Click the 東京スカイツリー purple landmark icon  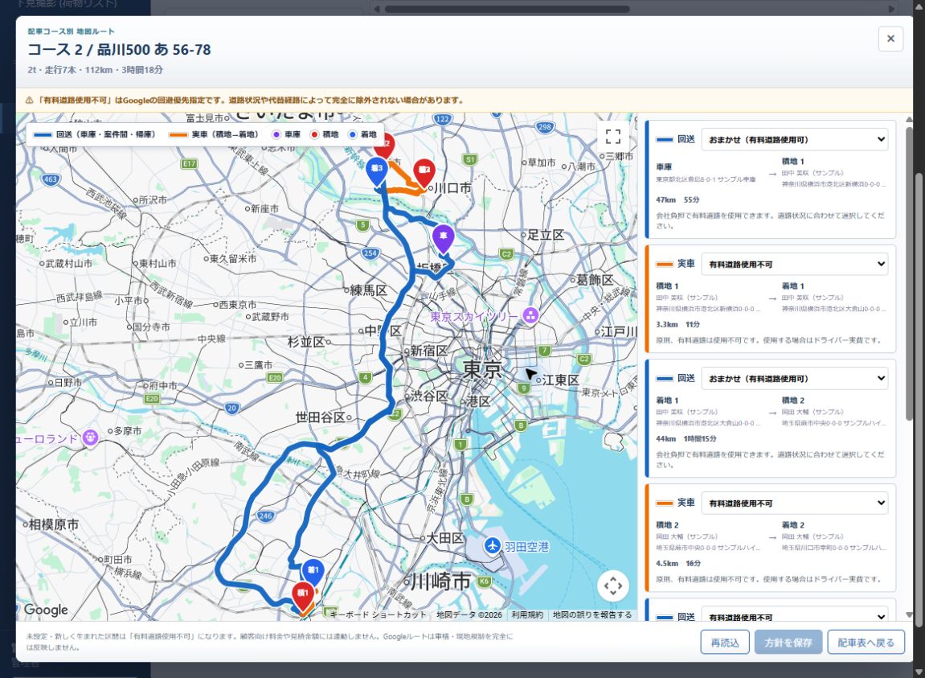coord(530,315)
